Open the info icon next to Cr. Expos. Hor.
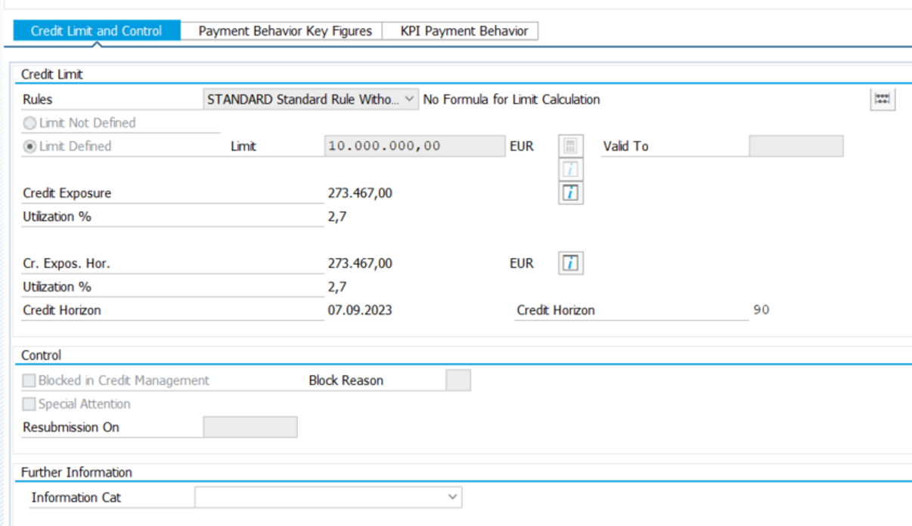The width and height of the screenshot is (912, 526). (x=571, y=263)
